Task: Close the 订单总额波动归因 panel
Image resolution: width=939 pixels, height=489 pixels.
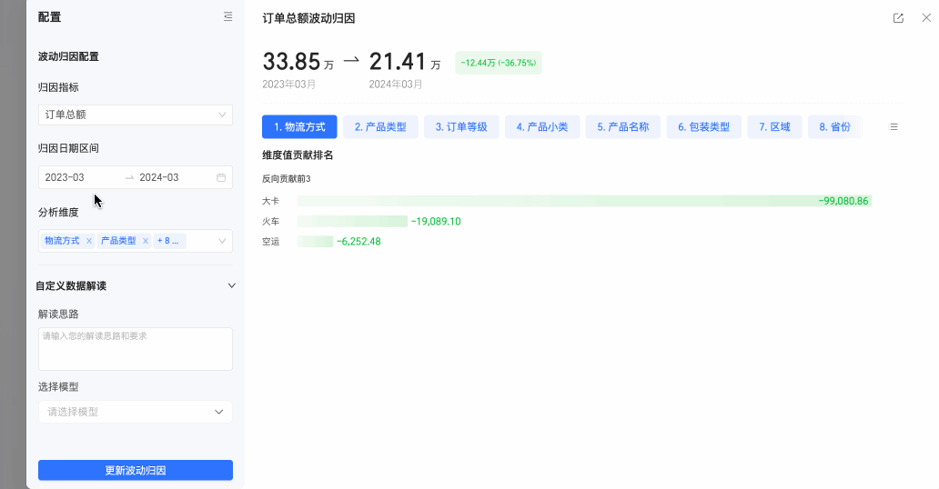Action: coord(926,18)
